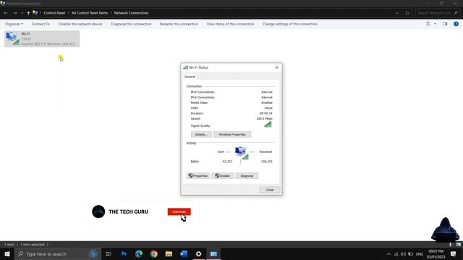
Task: Open the network tray icon
Action: pyautogui.click(x=396, y=254)
